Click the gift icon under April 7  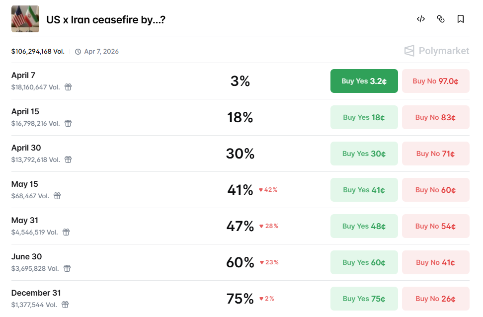pos(68,87)
